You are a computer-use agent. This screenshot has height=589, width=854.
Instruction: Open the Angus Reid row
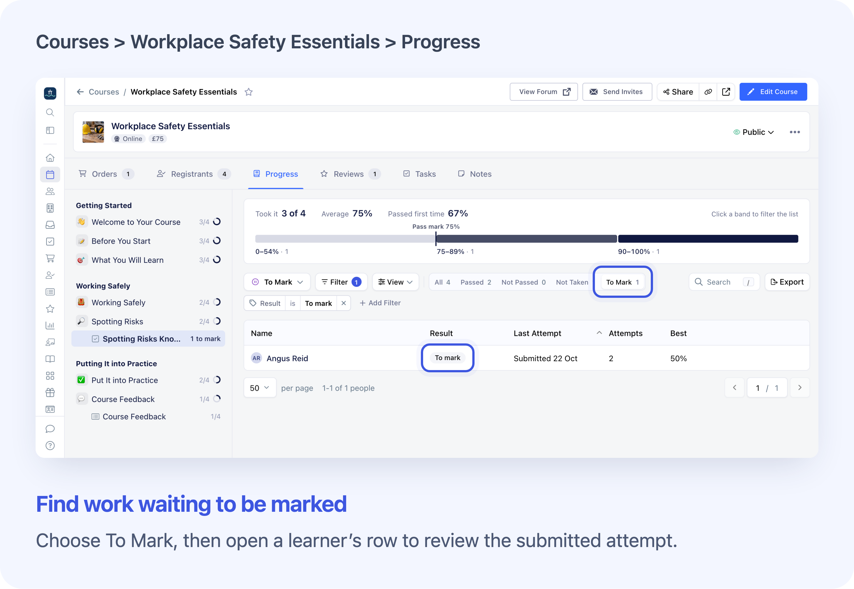coord(527,358)
